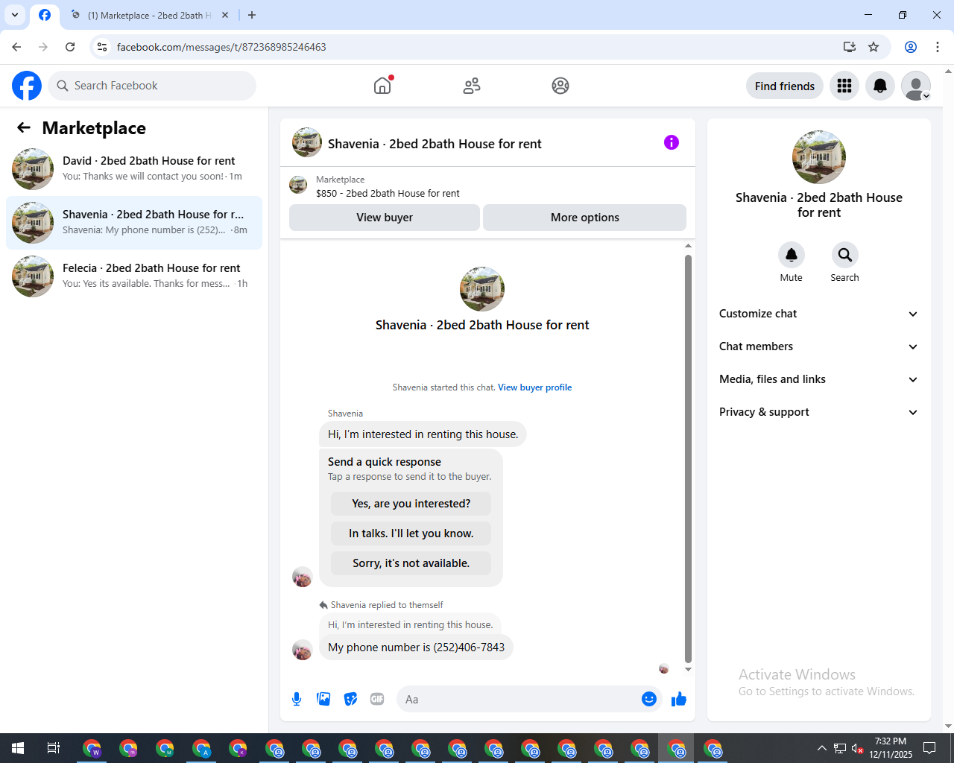Screen dimensions: 954x763
Task: Open Windows Task View
Action: coord(54,748)
